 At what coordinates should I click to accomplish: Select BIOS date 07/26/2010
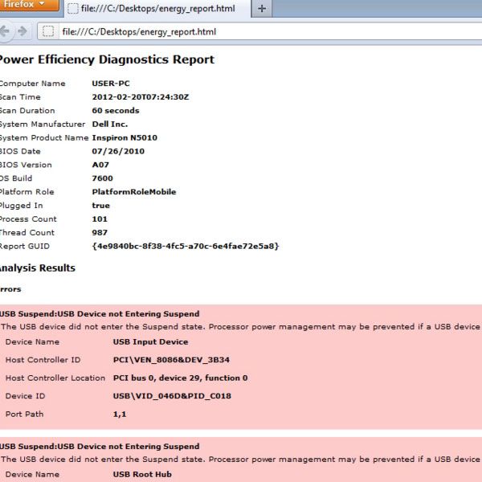coord(118,151)
